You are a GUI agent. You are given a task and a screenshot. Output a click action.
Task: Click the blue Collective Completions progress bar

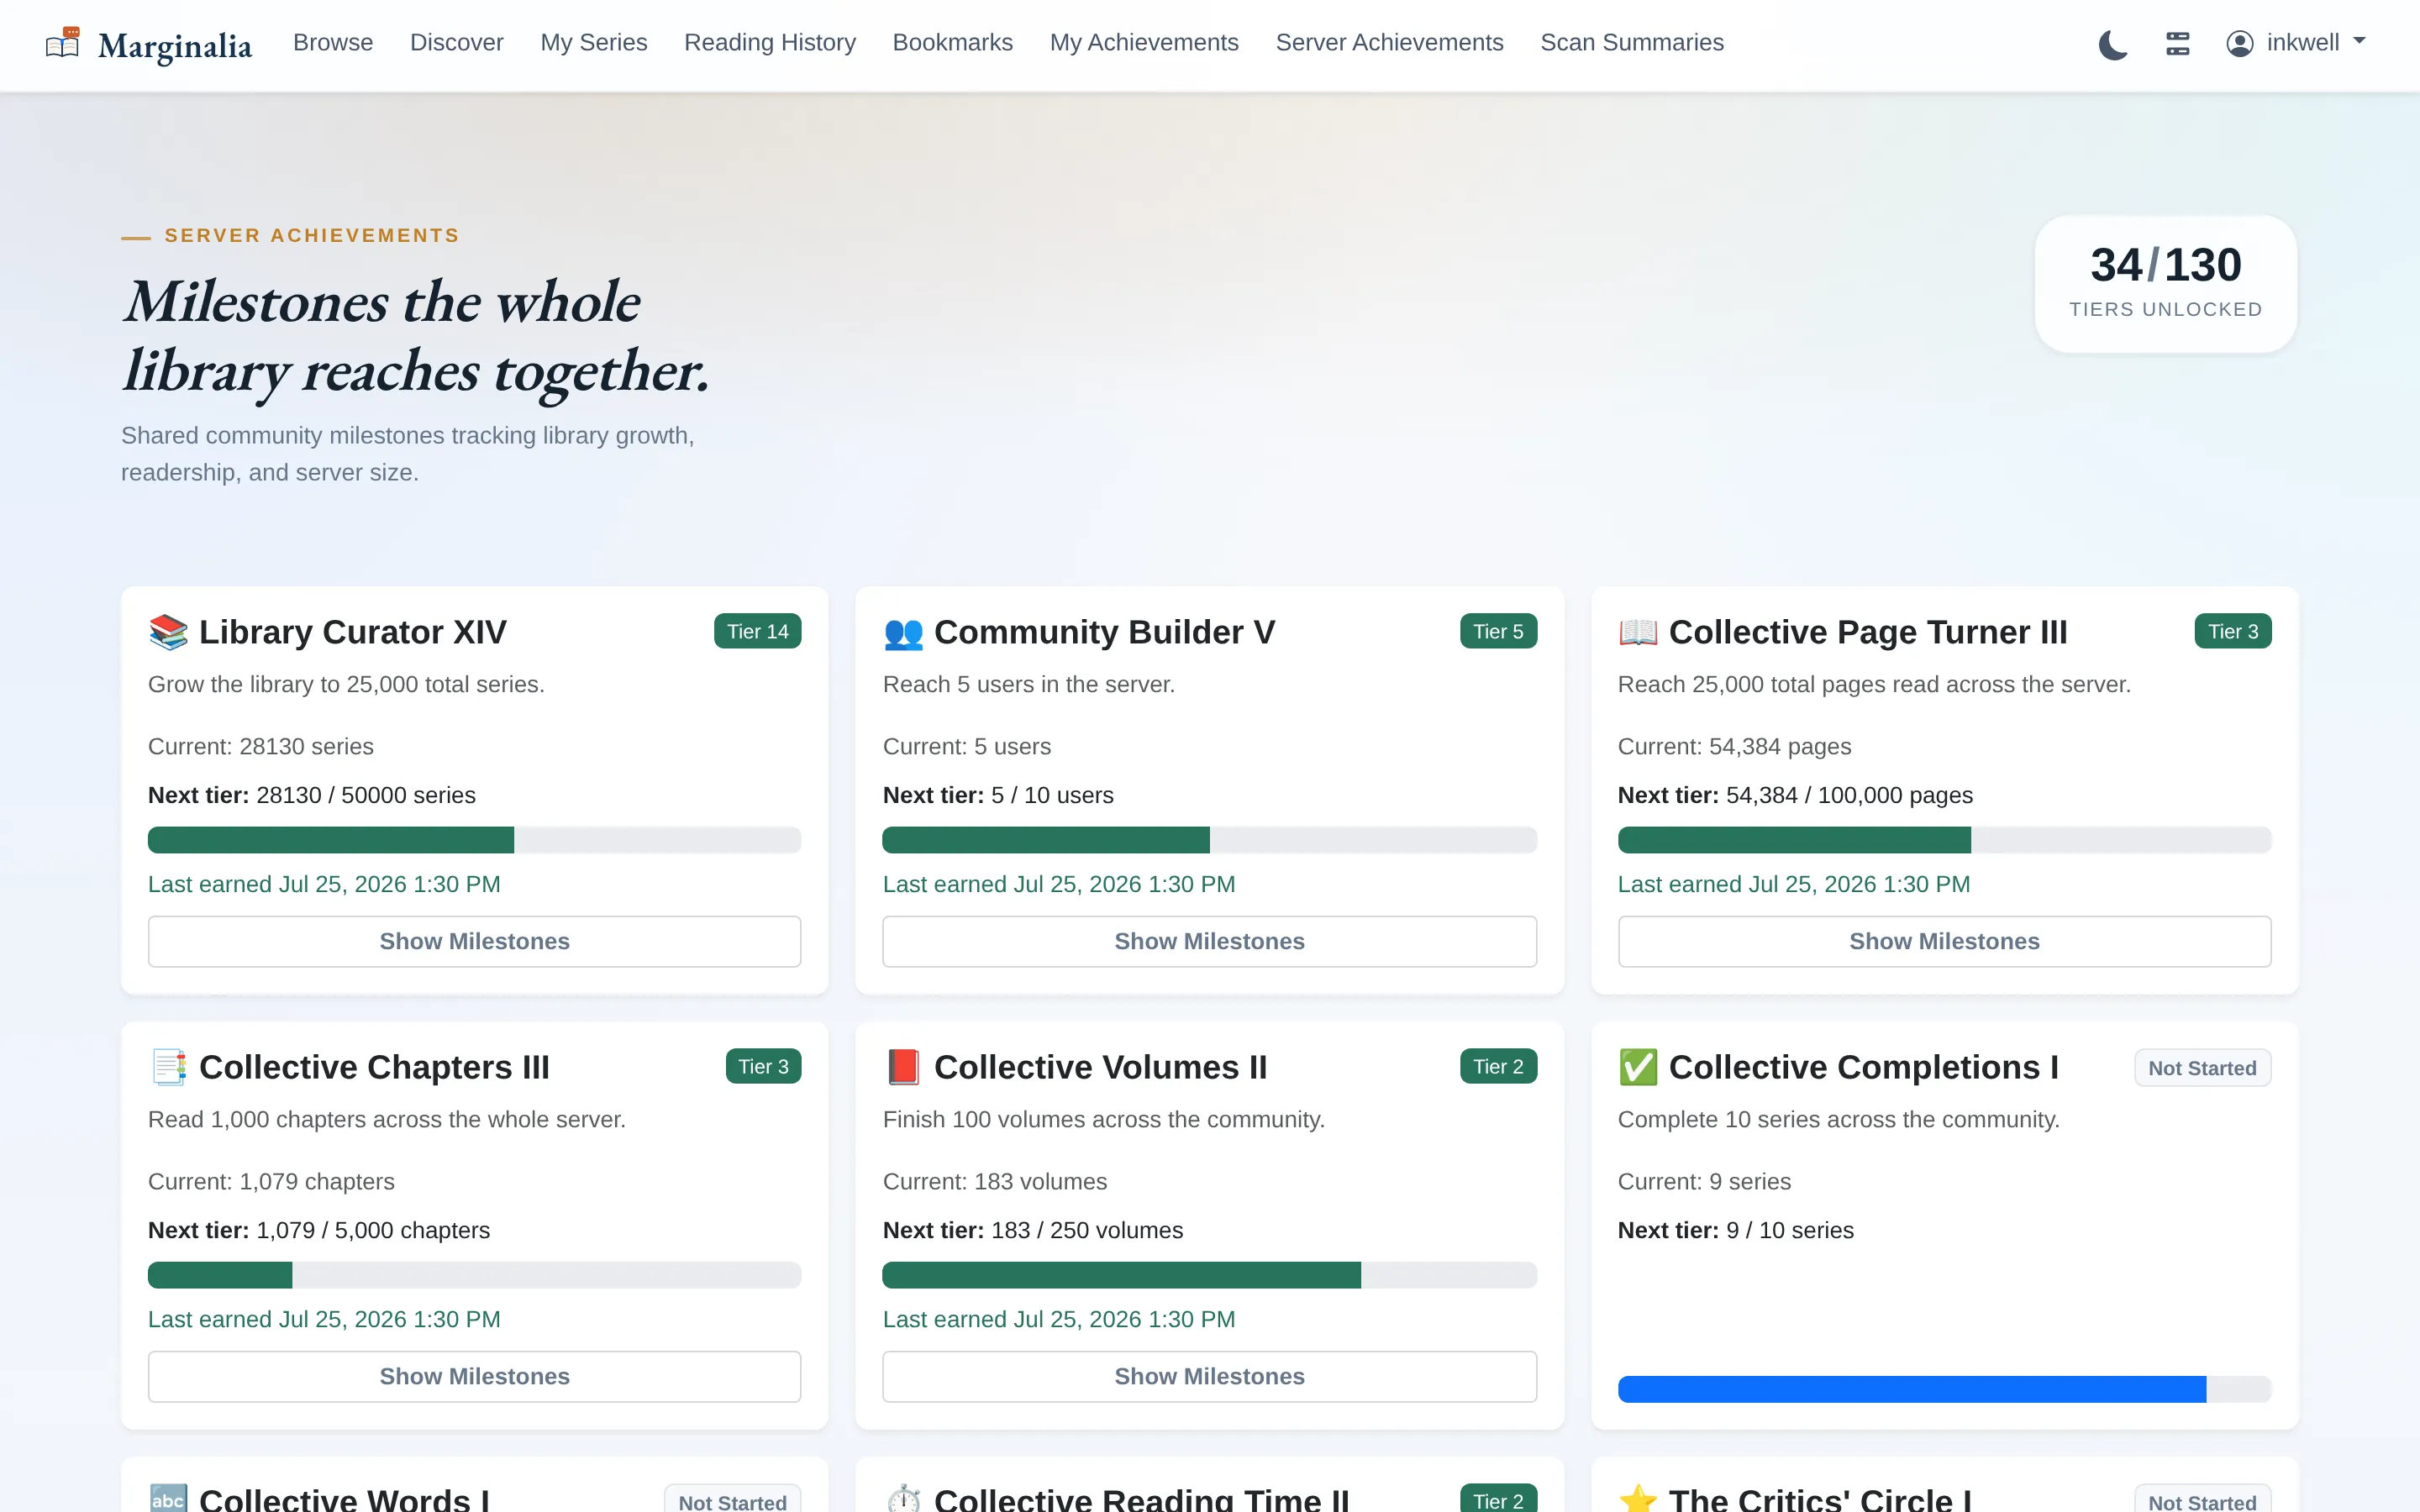tap(1944, 1389)
